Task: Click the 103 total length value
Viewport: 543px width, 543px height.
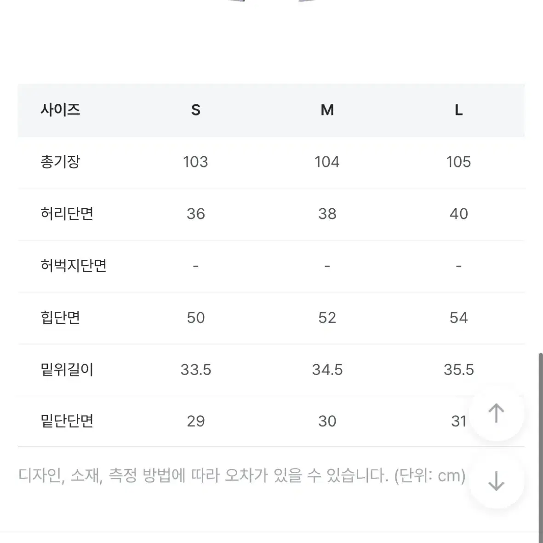Action: [x=196, y=162]
